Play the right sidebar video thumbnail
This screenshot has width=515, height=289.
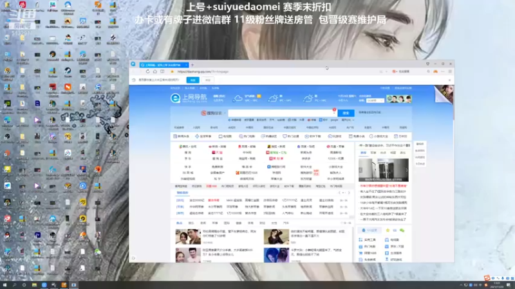coord(383,170)
